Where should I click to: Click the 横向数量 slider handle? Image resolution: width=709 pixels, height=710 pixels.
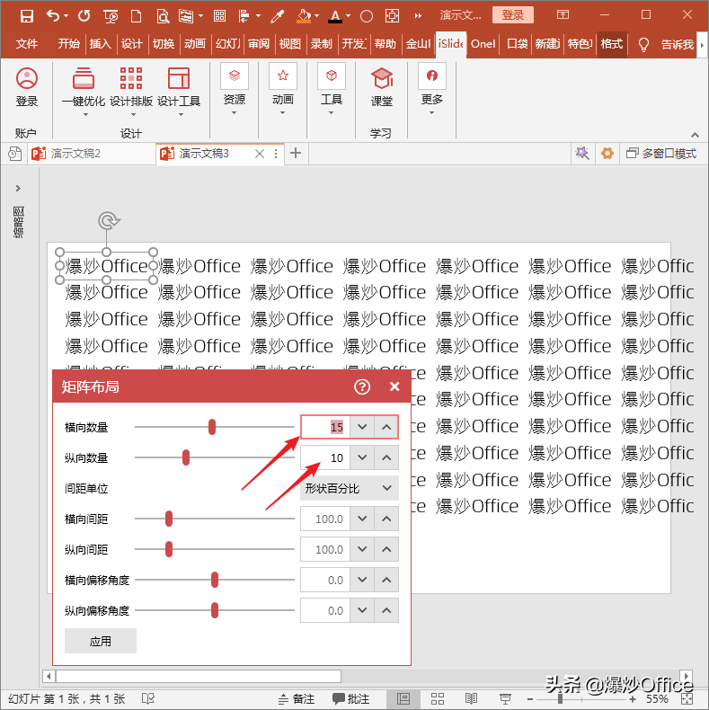tap(212, 427)
